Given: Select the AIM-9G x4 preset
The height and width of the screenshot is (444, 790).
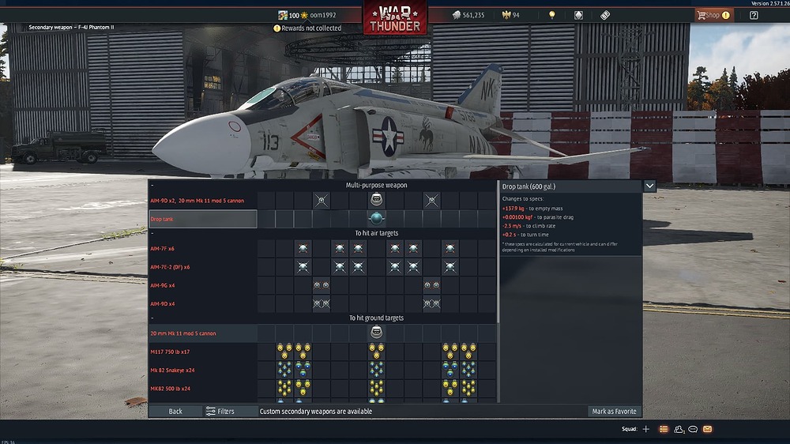Looking at the screenshot, I should tap(203, 285).
